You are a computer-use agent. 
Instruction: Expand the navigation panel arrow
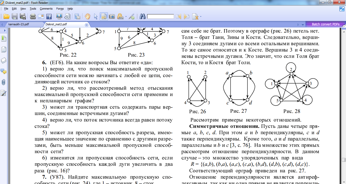(4, 31)
